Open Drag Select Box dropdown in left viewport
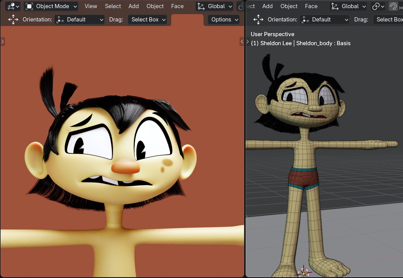The image size is (403, 278). (x=147, y=19)
